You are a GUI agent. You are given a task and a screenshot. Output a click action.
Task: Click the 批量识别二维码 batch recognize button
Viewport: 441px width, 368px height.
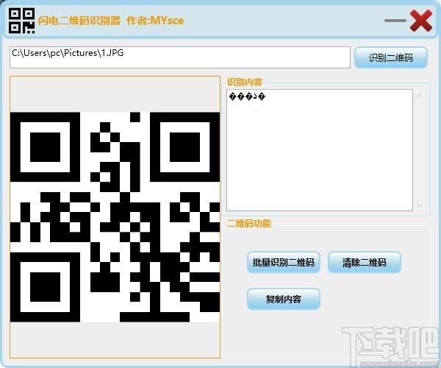(x=284, y=263)
